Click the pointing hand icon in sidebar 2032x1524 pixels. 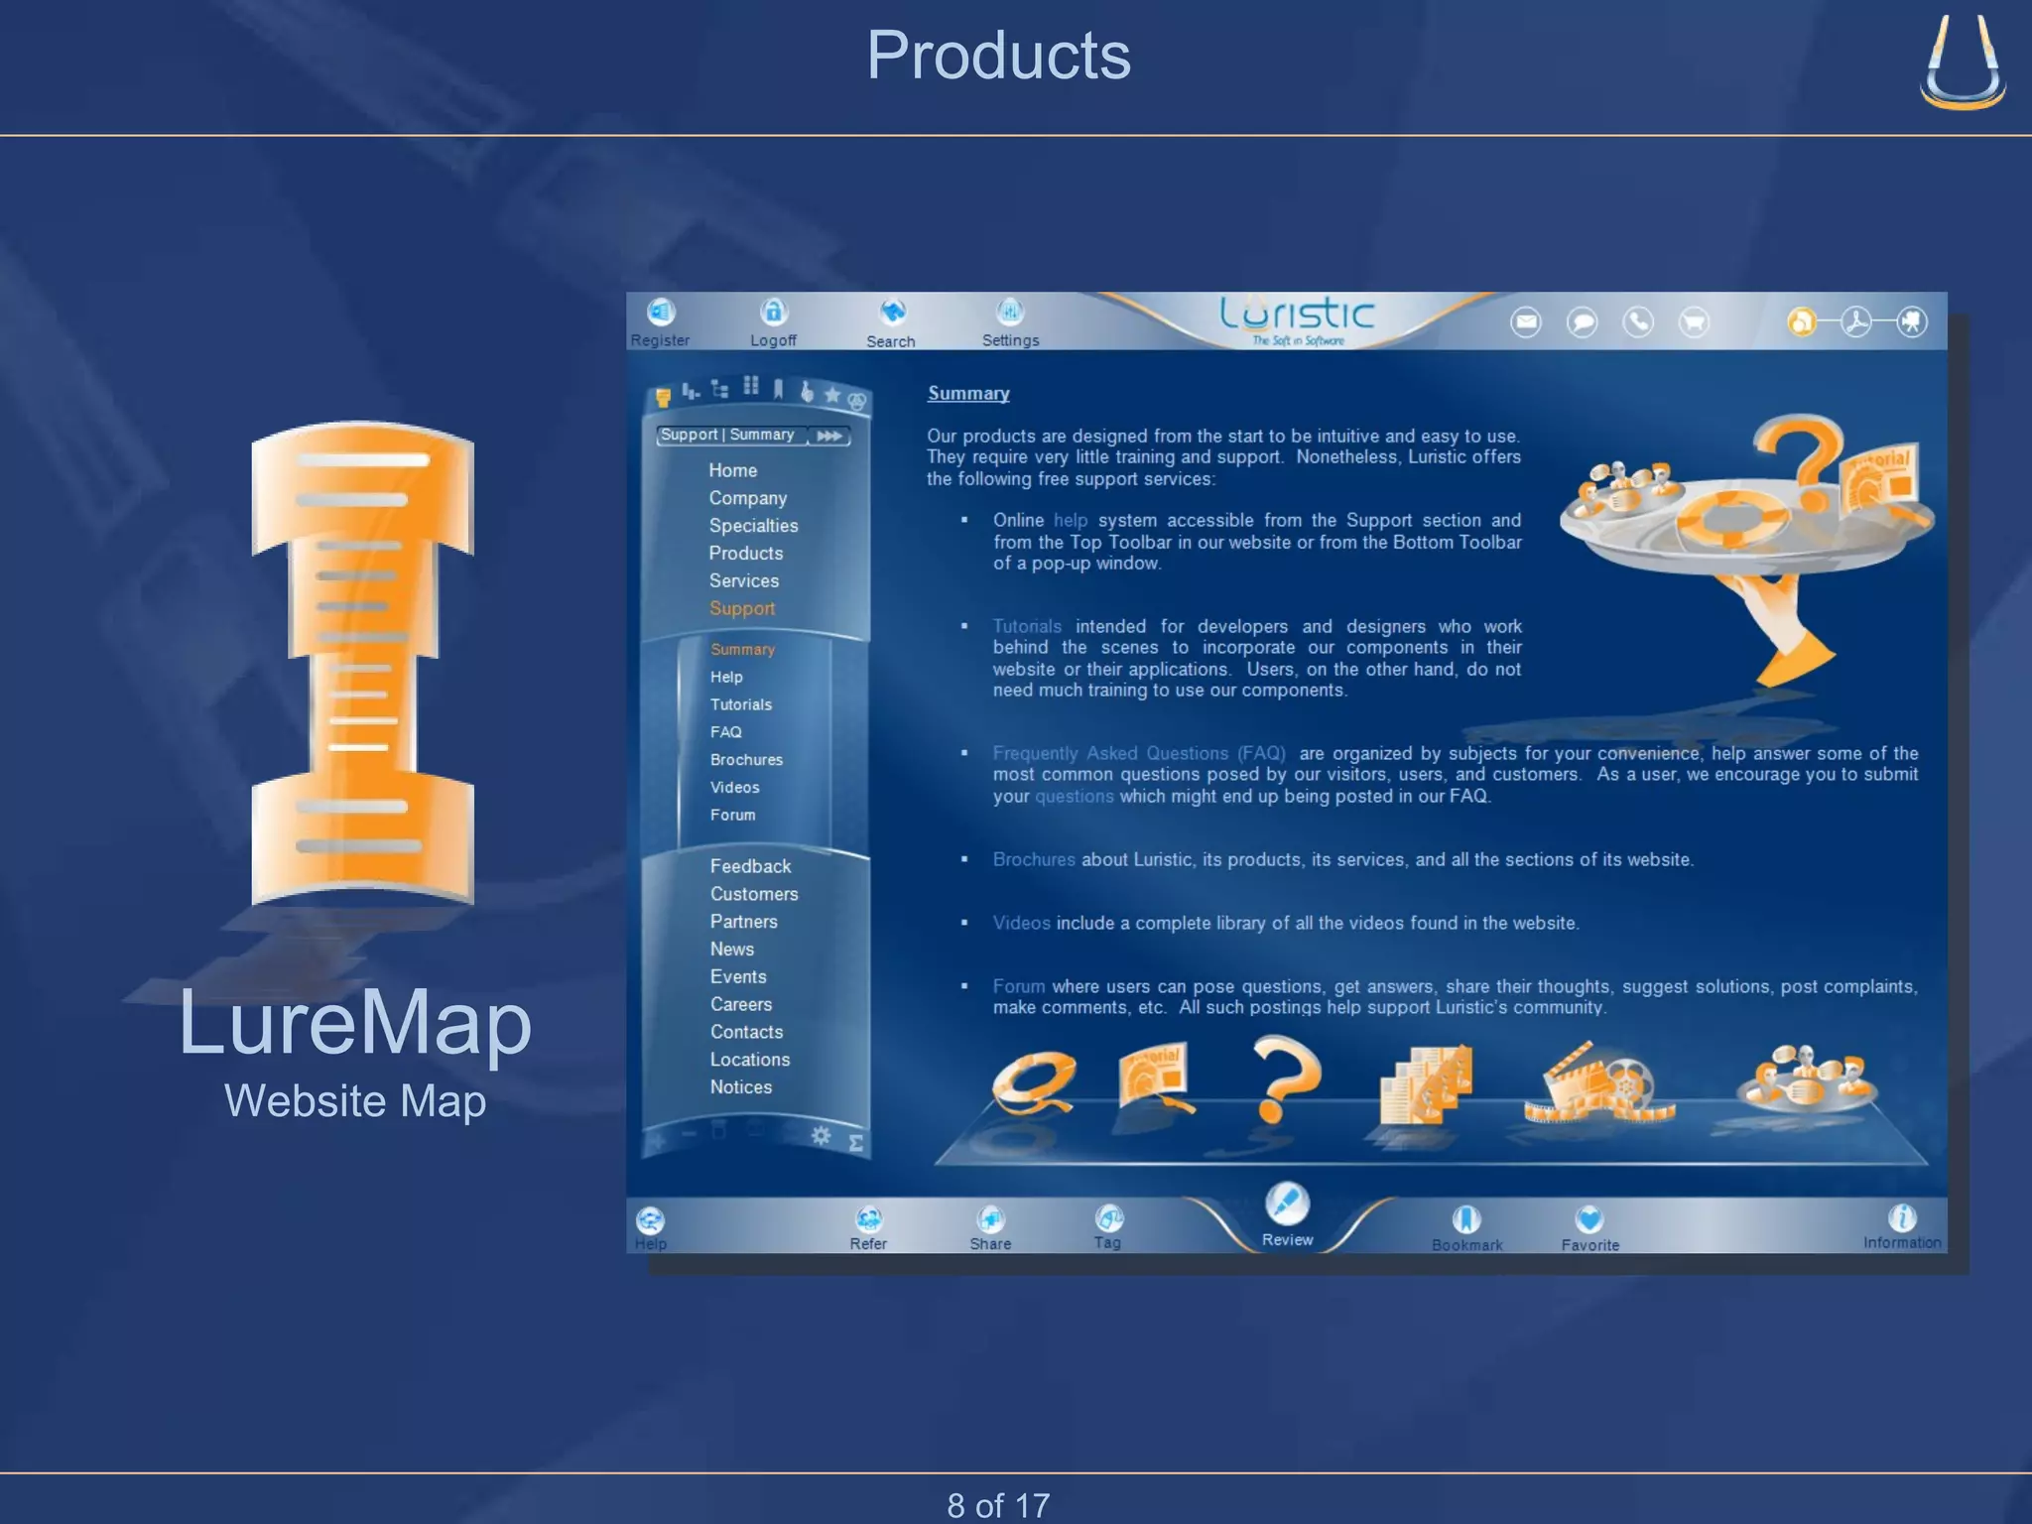(807, 392)
